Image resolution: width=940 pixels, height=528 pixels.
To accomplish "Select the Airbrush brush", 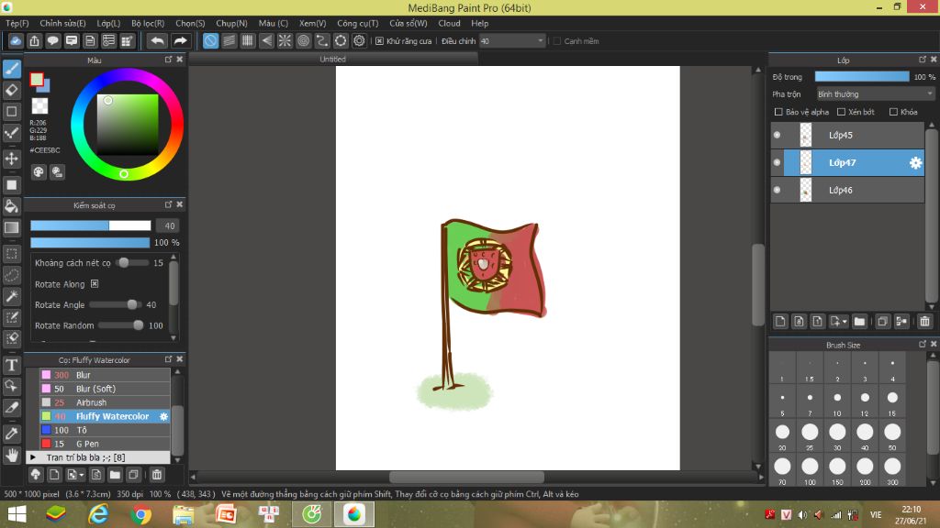I will click(105, 402).
